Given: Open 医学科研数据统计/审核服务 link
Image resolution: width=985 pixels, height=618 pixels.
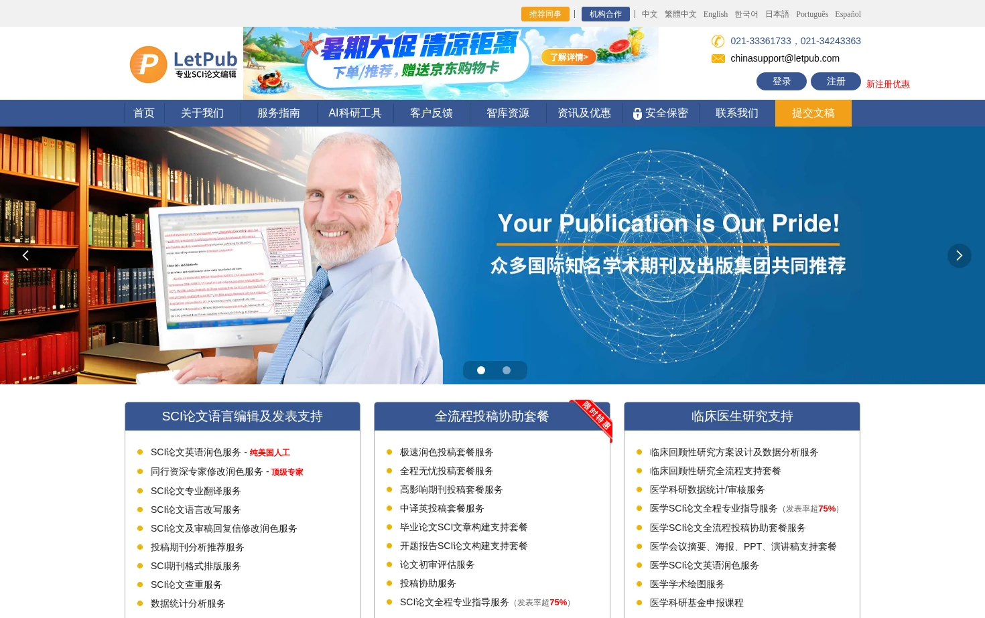Looking at the screenshot, I should tap(707, 490).
